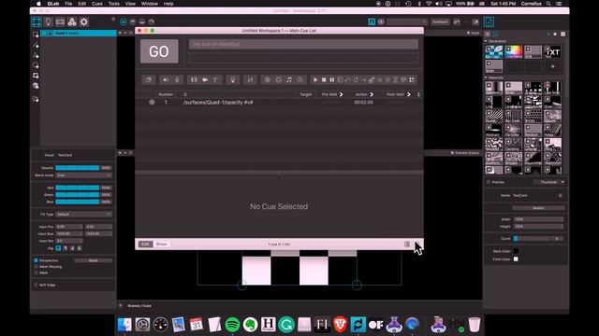Expand the Action column chevron

pyautogui.click(x=372, y=94)
